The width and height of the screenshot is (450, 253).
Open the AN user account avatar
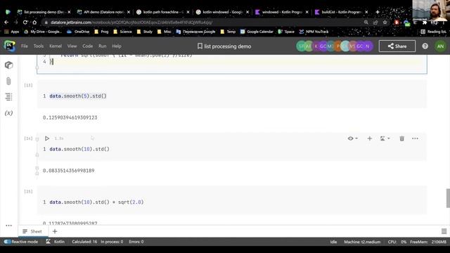point(440,46)
